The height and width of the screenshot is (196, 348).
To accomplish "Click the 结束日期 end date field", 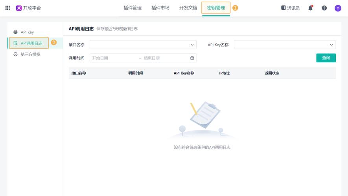I will [x=151, y=58].
